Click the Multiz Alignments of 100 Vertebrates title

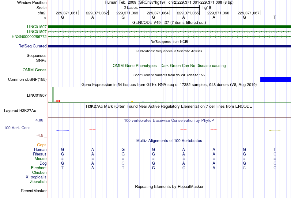tap(169, 141)
